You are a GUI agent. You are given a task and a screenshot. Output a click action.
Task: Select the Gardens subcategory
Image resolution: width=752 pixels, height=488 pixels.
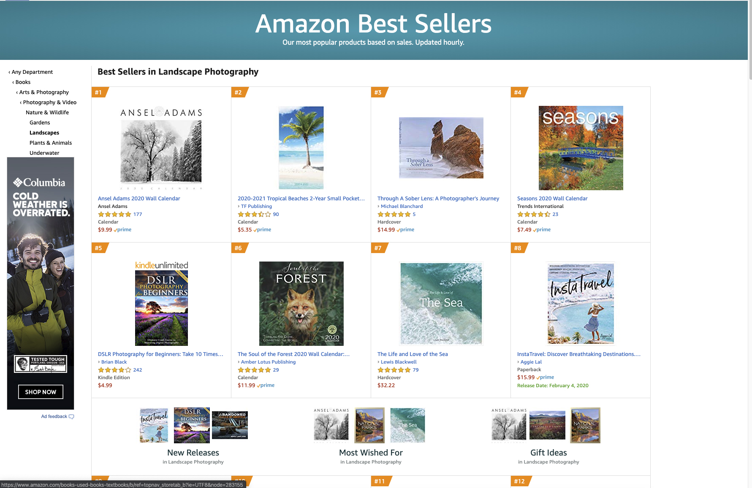pos(40,123)
